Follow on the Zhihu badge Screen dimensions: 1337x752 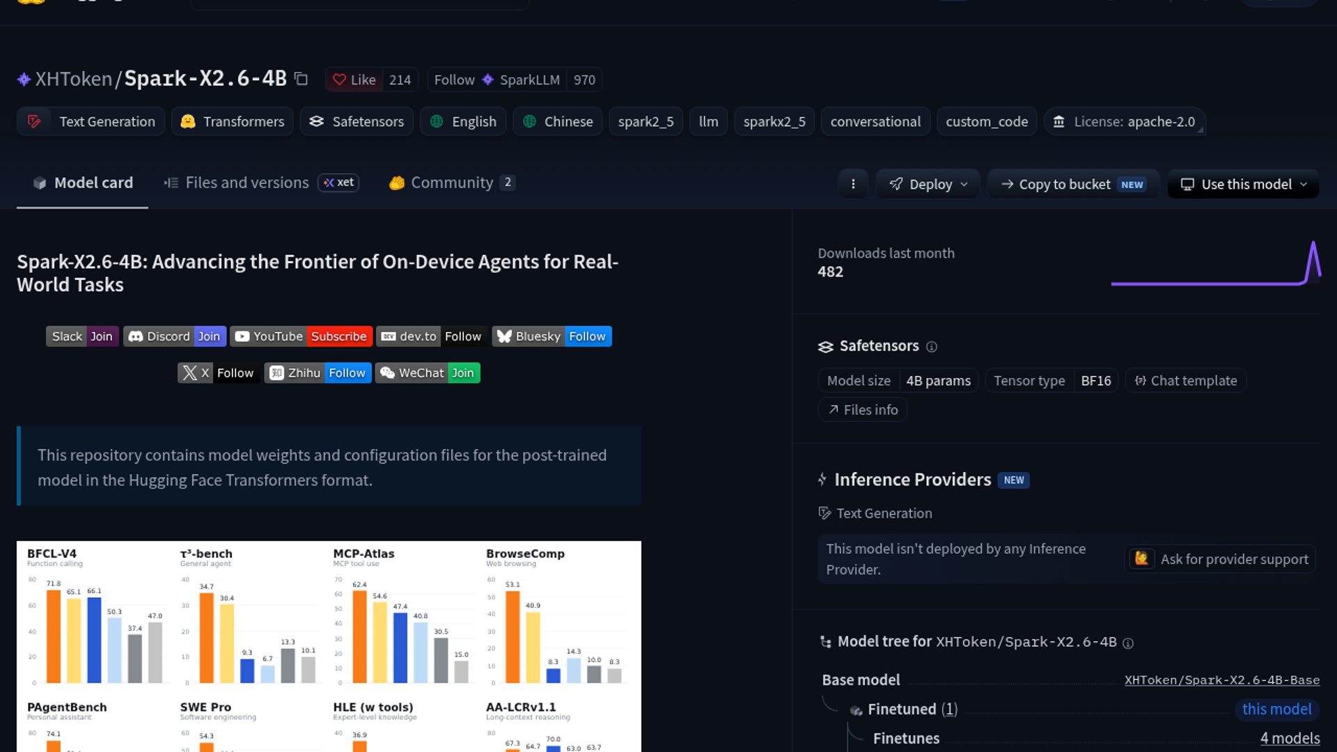(x=318, y=373)
